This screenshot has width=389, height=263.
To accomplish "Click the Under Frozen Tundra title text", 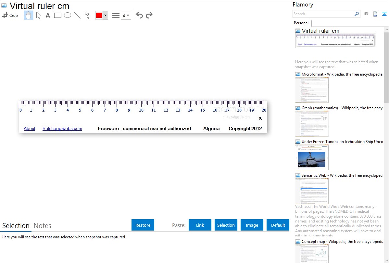I will pos(342,141).
